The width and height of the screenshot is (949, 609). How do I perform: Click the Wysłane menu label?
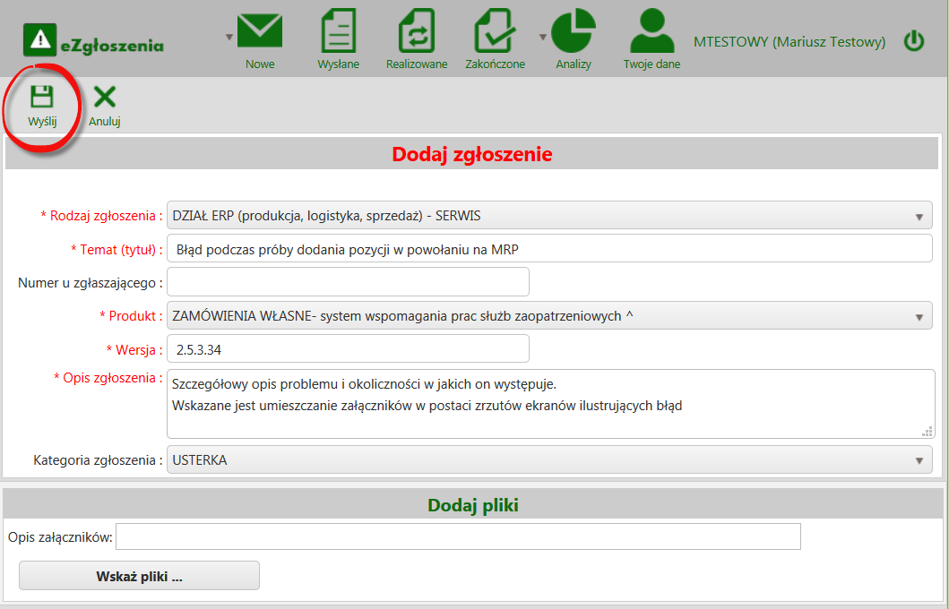pyautogui.click(x=339, y=64)
